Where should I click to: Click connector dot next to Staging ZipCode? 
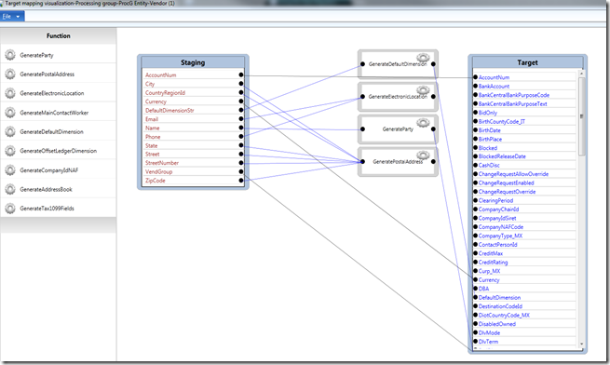click(241, 181)
